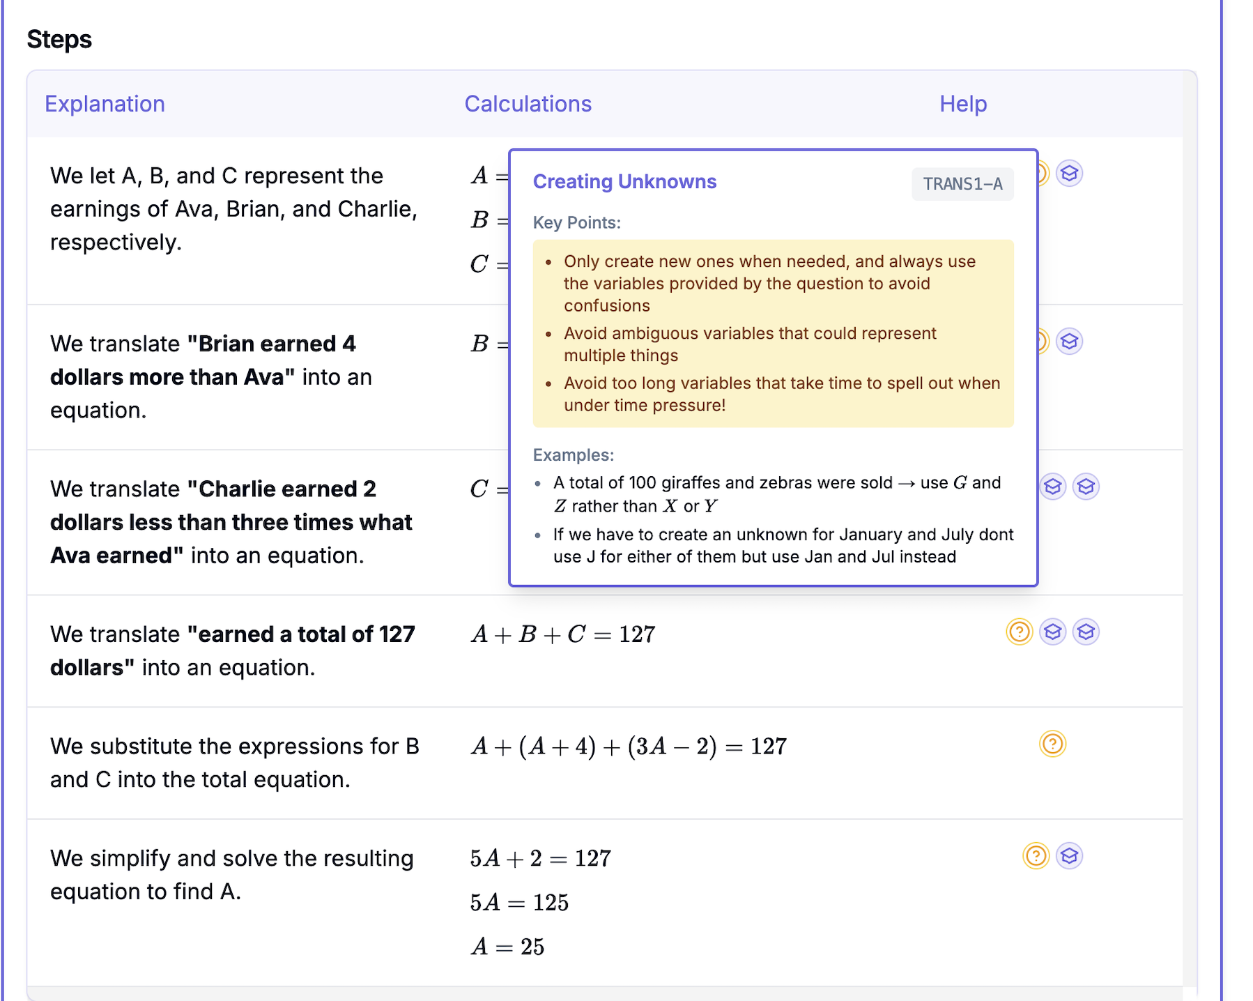Image resolution: width=1253 pixels, height=1001 pixels.
Task: Click the 'Creating Unknowns' popup title
Action: tap(624, 181)
